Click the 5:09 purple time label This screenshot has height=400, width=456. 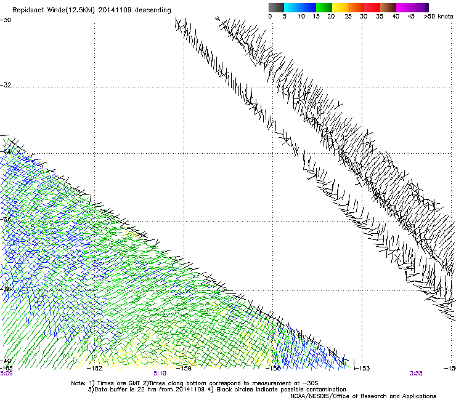(x=6, y=374)
